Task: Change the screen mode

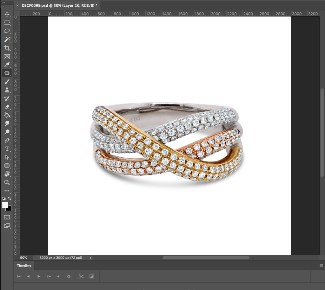Action: point(7,226)
